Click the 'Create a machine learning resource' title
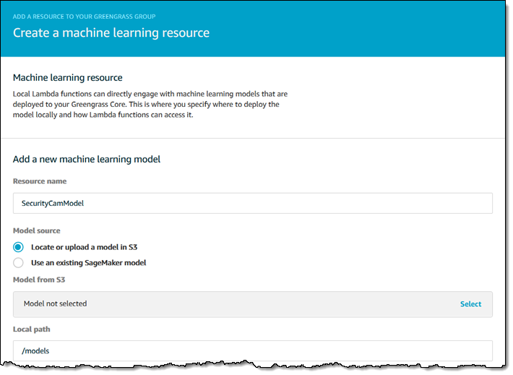513x375 pixels. click(x=111, y=33)
